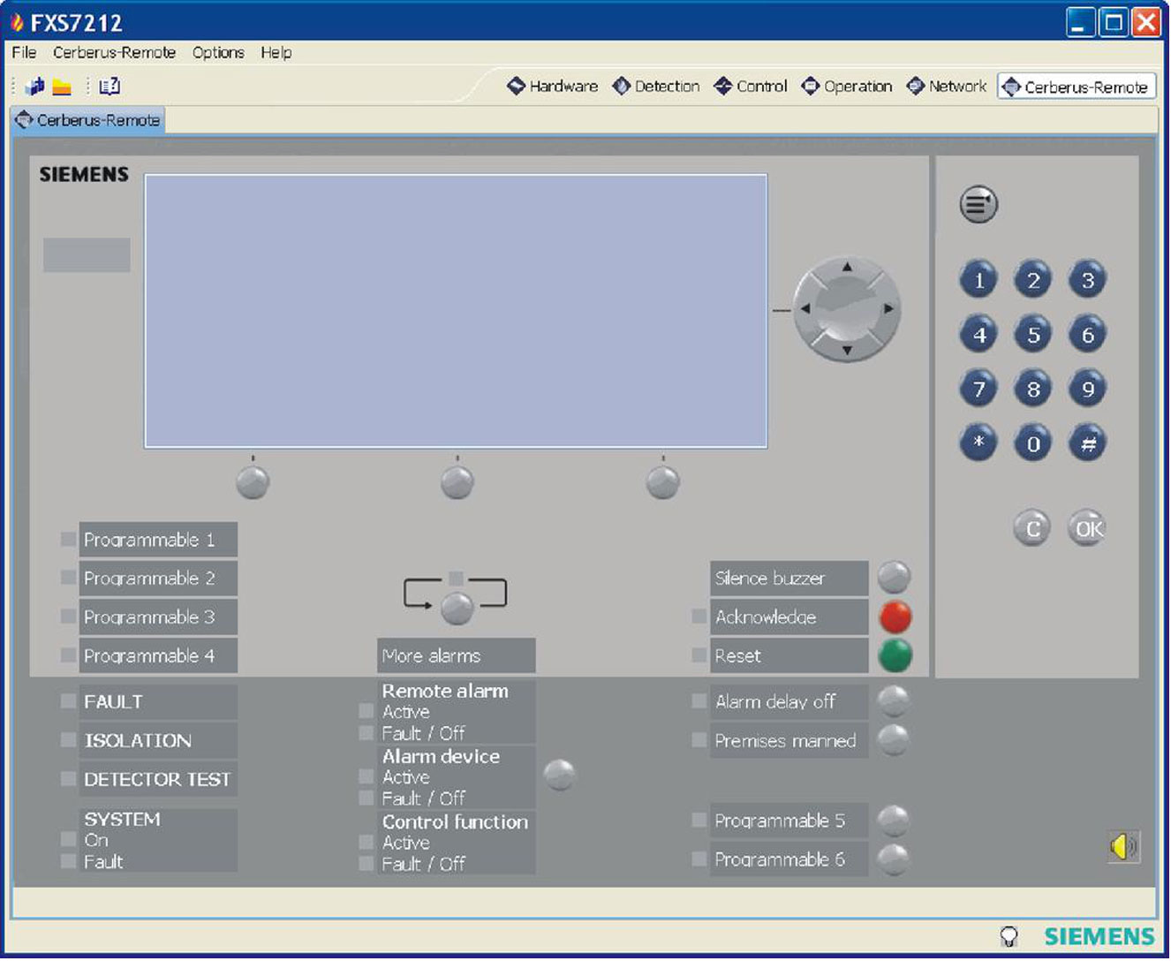
Task: Click the navigation wheel down arrow
Action: click(x=847, y=351)
